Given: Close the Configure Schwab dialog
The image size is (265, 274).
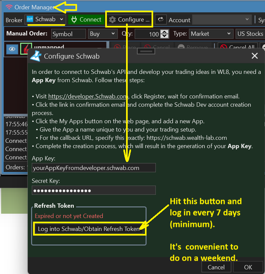Looking at the screenshot, I should tap(254, 56).
